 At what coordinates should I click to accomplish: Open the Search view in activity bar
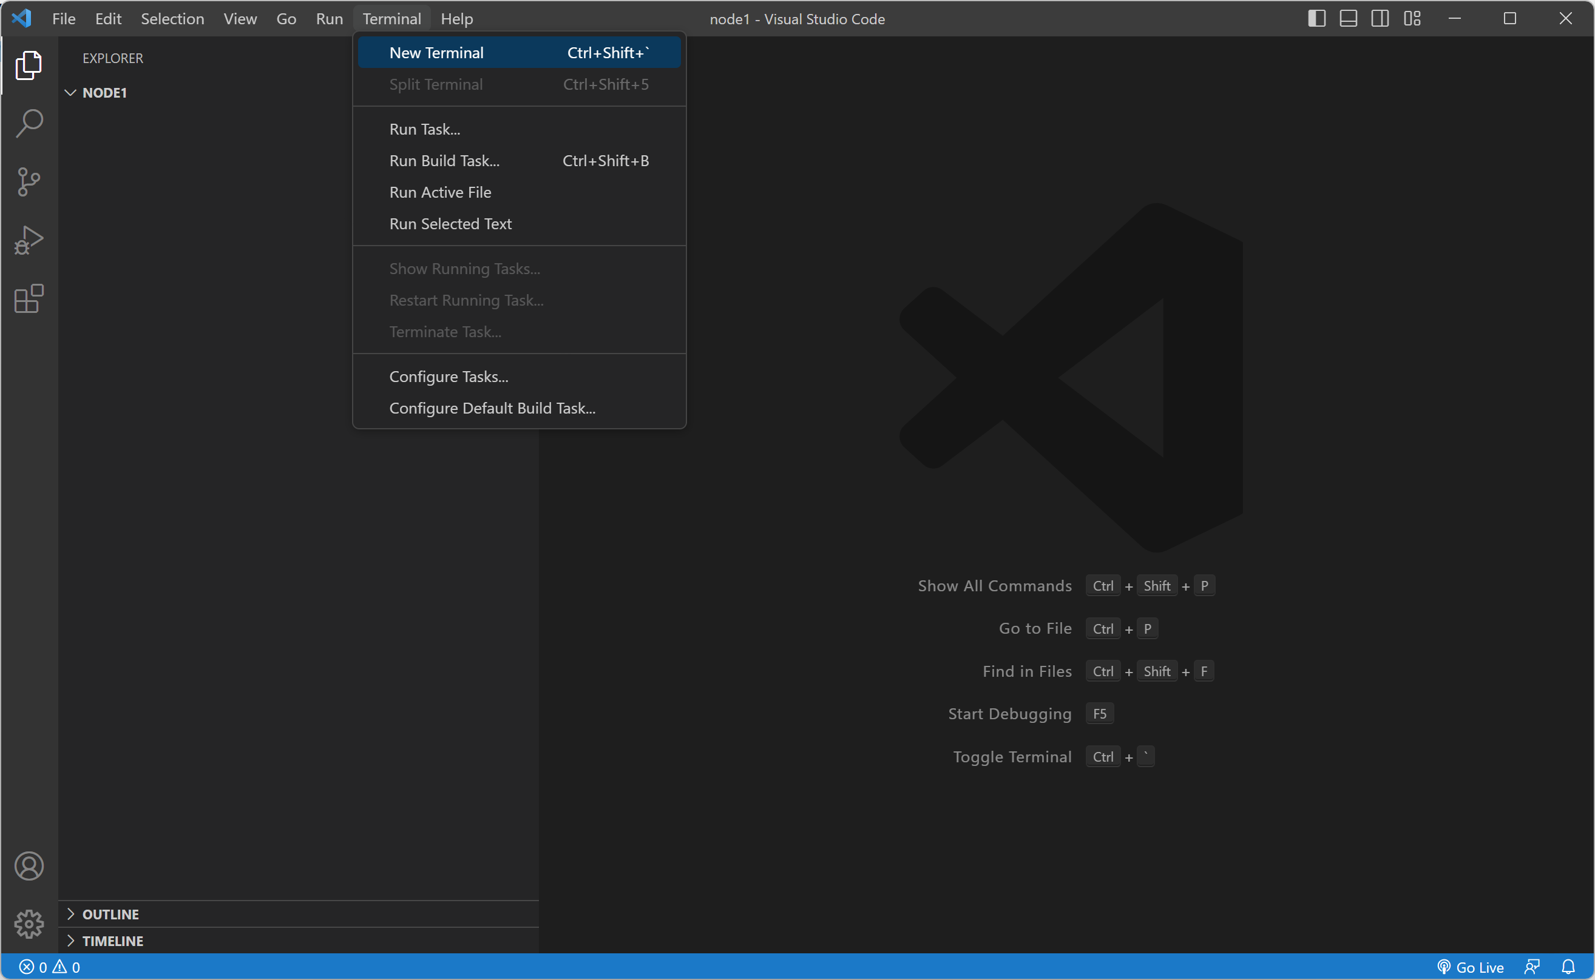point(29,123)
